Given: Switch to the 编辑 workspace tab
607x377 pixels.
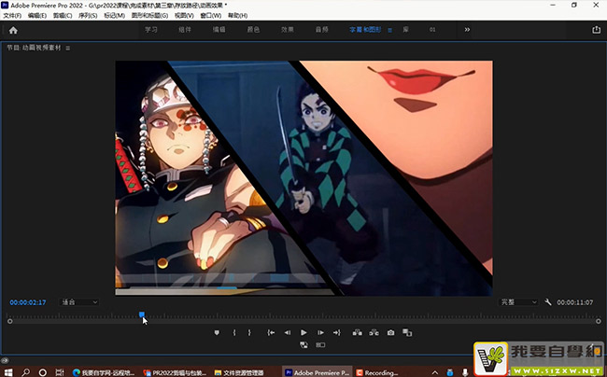Looking at the screenshot, I should point(219,30).
